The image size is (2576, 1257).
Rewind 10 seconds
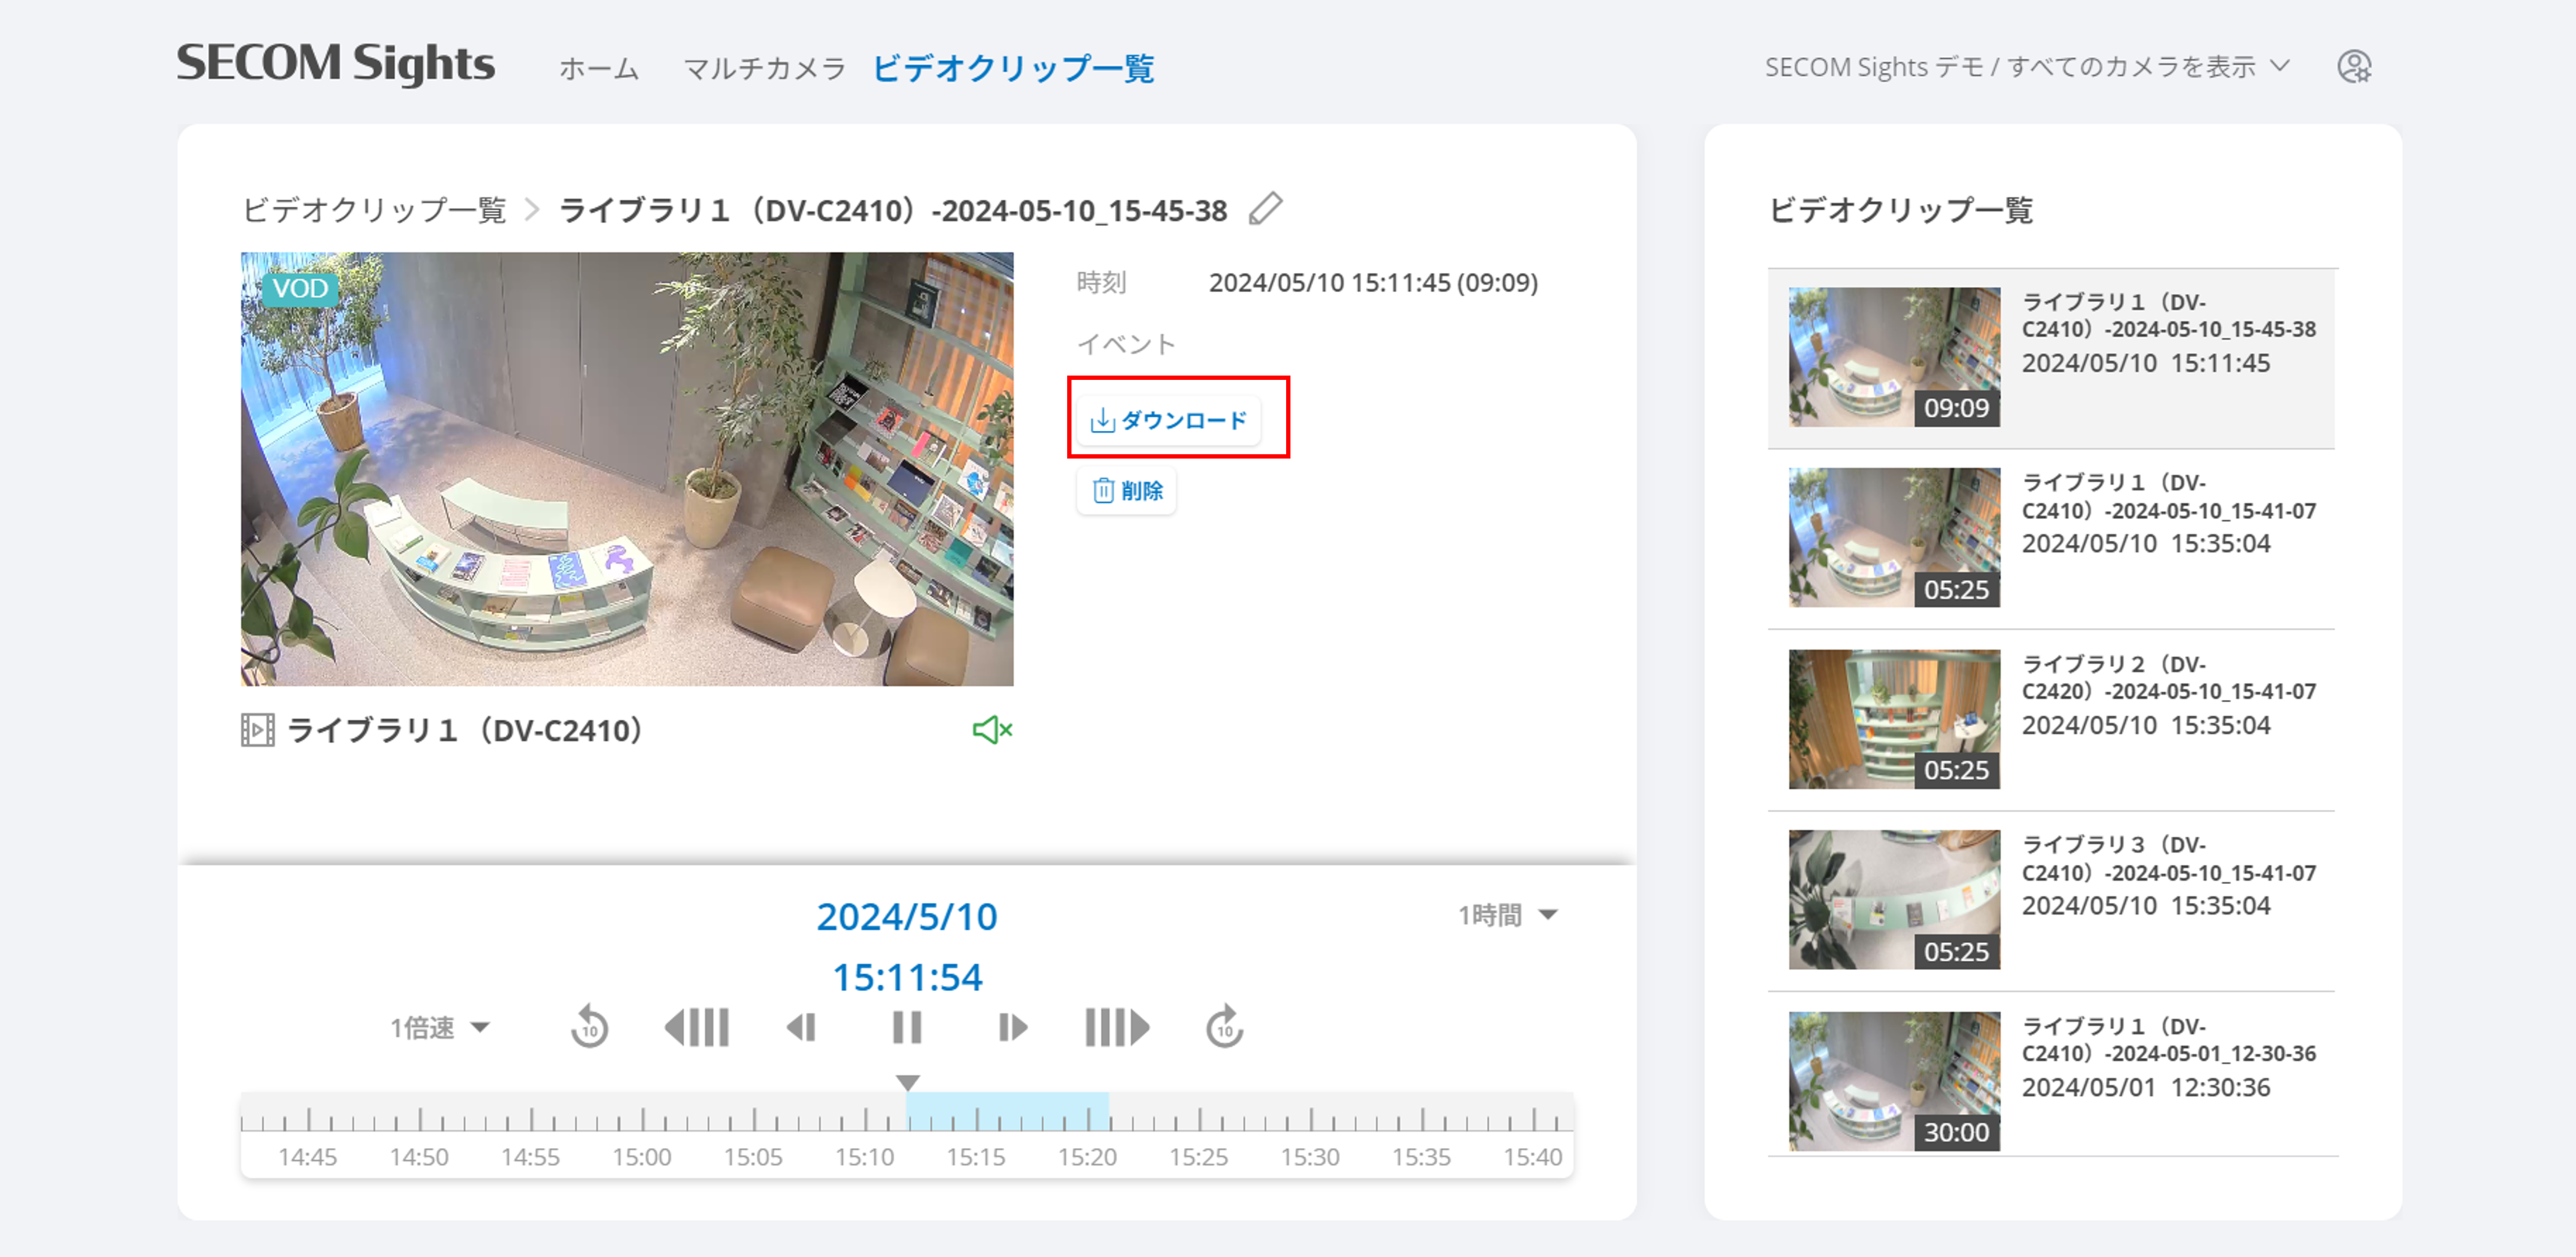589,1027
